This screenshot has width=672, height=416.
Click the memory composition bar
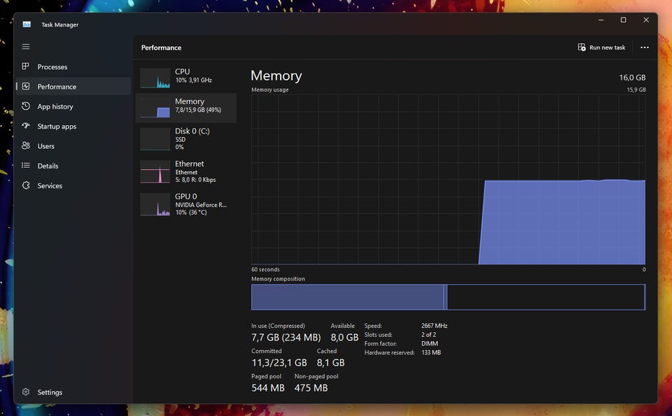[448, 297]
